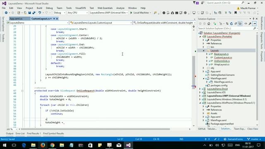Open the VisualSVN menu
The image size is (265, 149).
click(80, 8)
